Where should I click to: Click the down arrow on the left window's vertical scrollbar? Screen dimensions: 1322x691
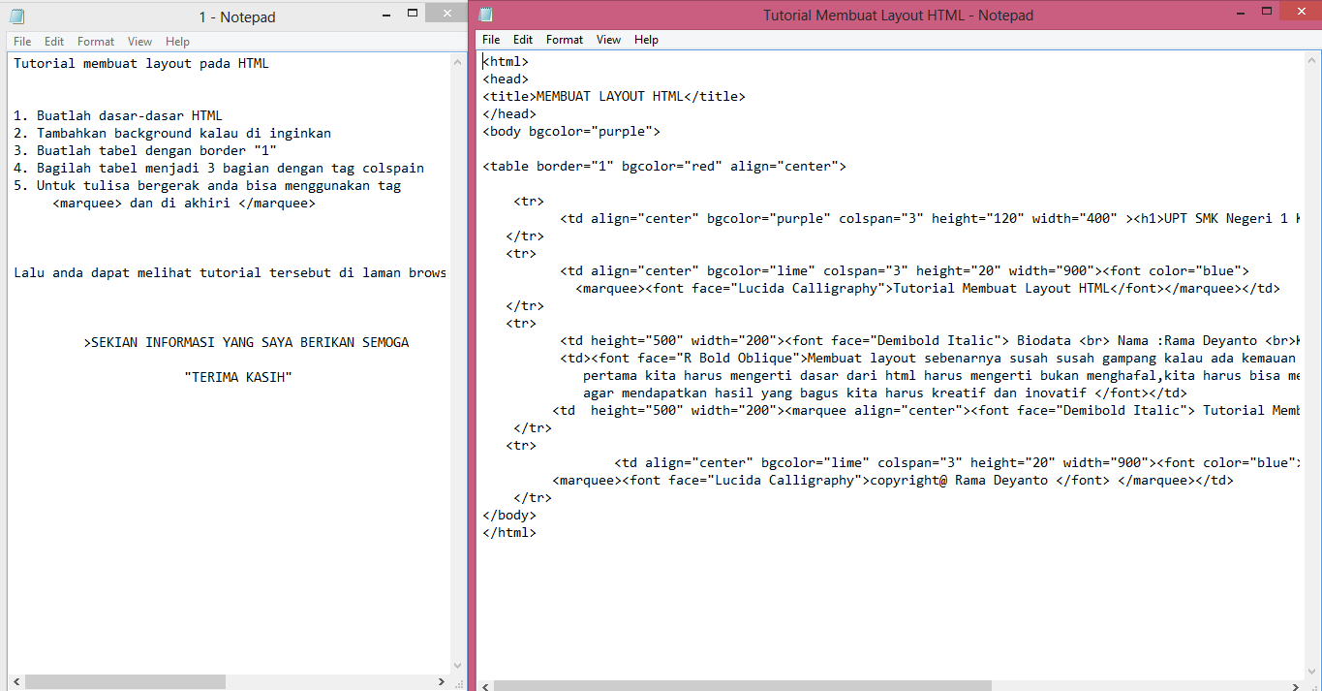[457, 665]
